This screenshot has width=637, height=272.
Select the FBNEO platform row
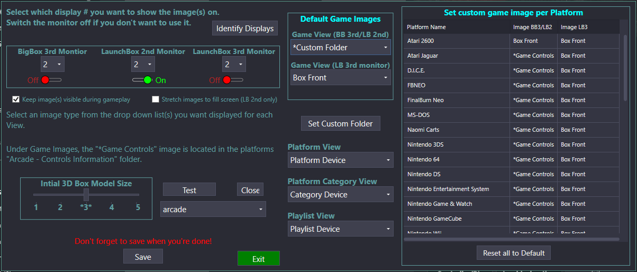coord(512,85)
